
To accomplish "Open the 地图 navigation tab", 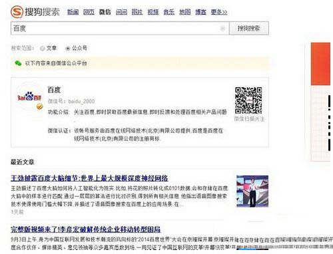I will coord(185,12).
